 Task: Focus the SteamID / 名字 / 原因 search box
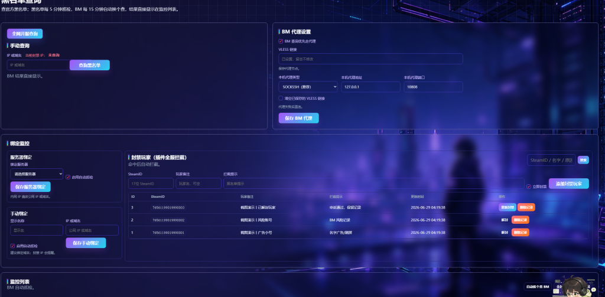551,159
